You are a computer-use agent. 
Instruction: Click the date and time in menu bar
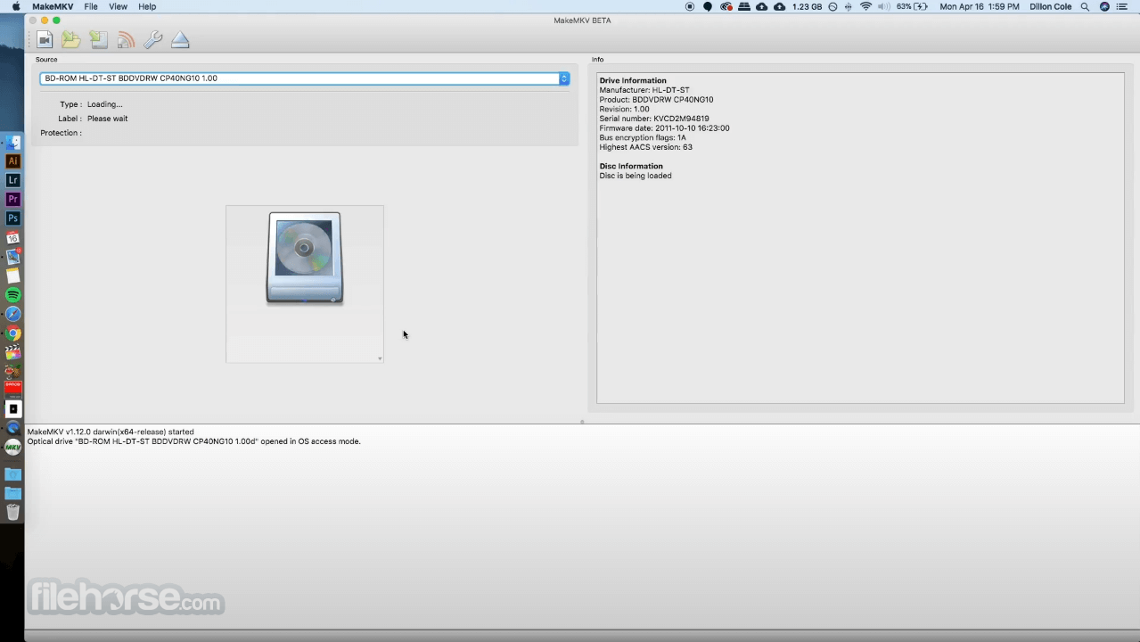tap(980, 6)
